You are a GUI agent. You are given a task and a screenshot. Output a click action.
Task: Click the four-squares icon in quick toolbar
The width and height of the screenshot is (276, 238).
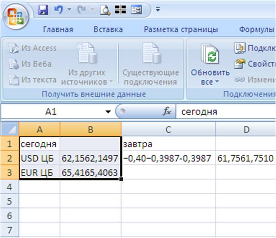[x=120, y=10]
